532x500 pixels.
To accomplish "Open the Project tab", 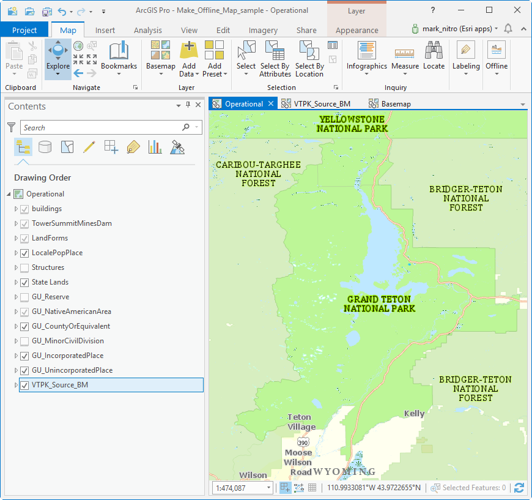I will click(24, 30).
